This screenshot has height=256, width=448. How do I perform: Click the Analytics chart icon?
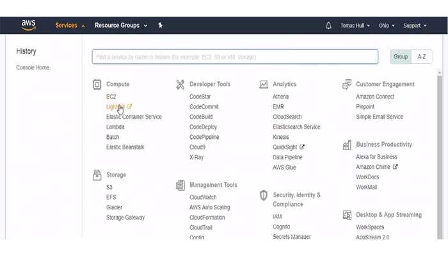tap(264, 84)
